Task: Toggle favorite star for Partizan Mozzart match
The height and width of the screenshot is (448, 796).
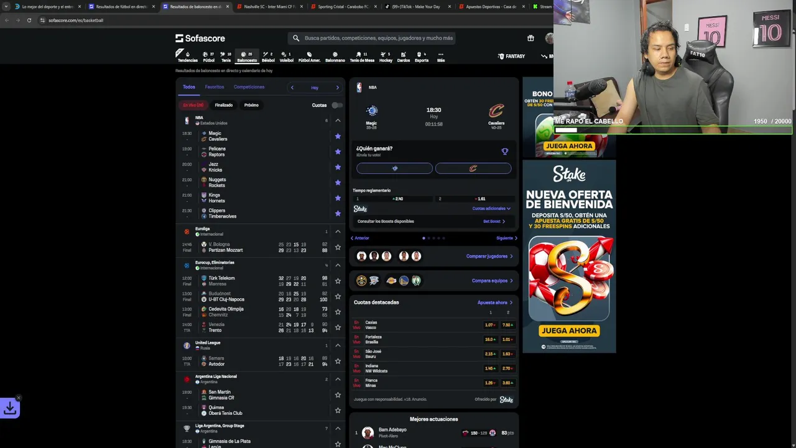Action: (338, 247)
